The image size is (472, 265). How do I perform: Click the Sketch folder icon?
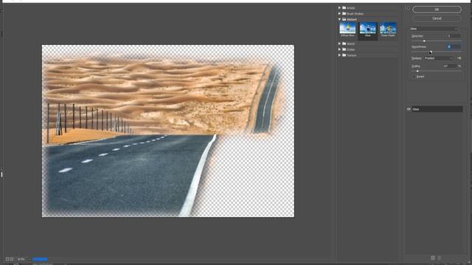pos(344,43)
